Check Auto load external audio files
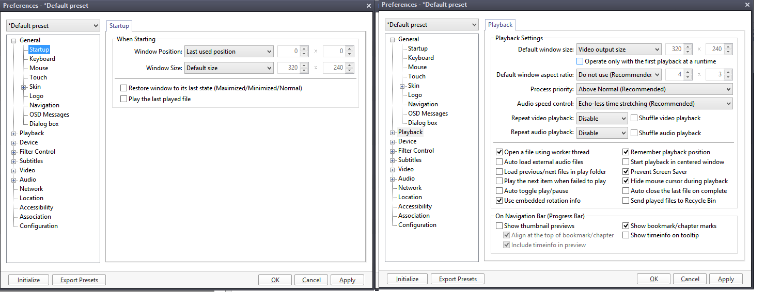765x292 pixels. coord(499,162)
